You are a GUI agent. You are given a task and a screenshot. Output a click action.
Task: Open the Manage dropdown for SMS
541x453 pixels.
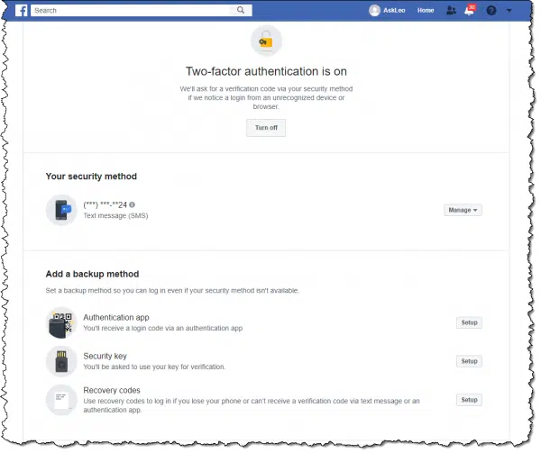tap(463, 210)
